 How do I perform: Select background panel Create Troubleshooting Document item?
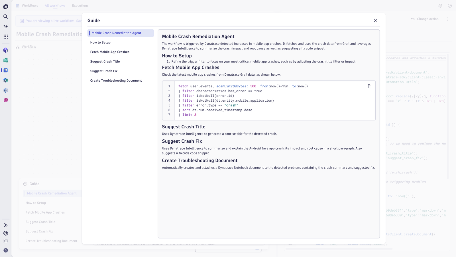[51, 241]
